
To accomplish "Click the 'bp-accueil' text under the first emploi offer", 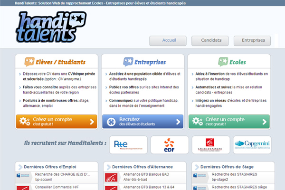I will (x=43, y=180).
